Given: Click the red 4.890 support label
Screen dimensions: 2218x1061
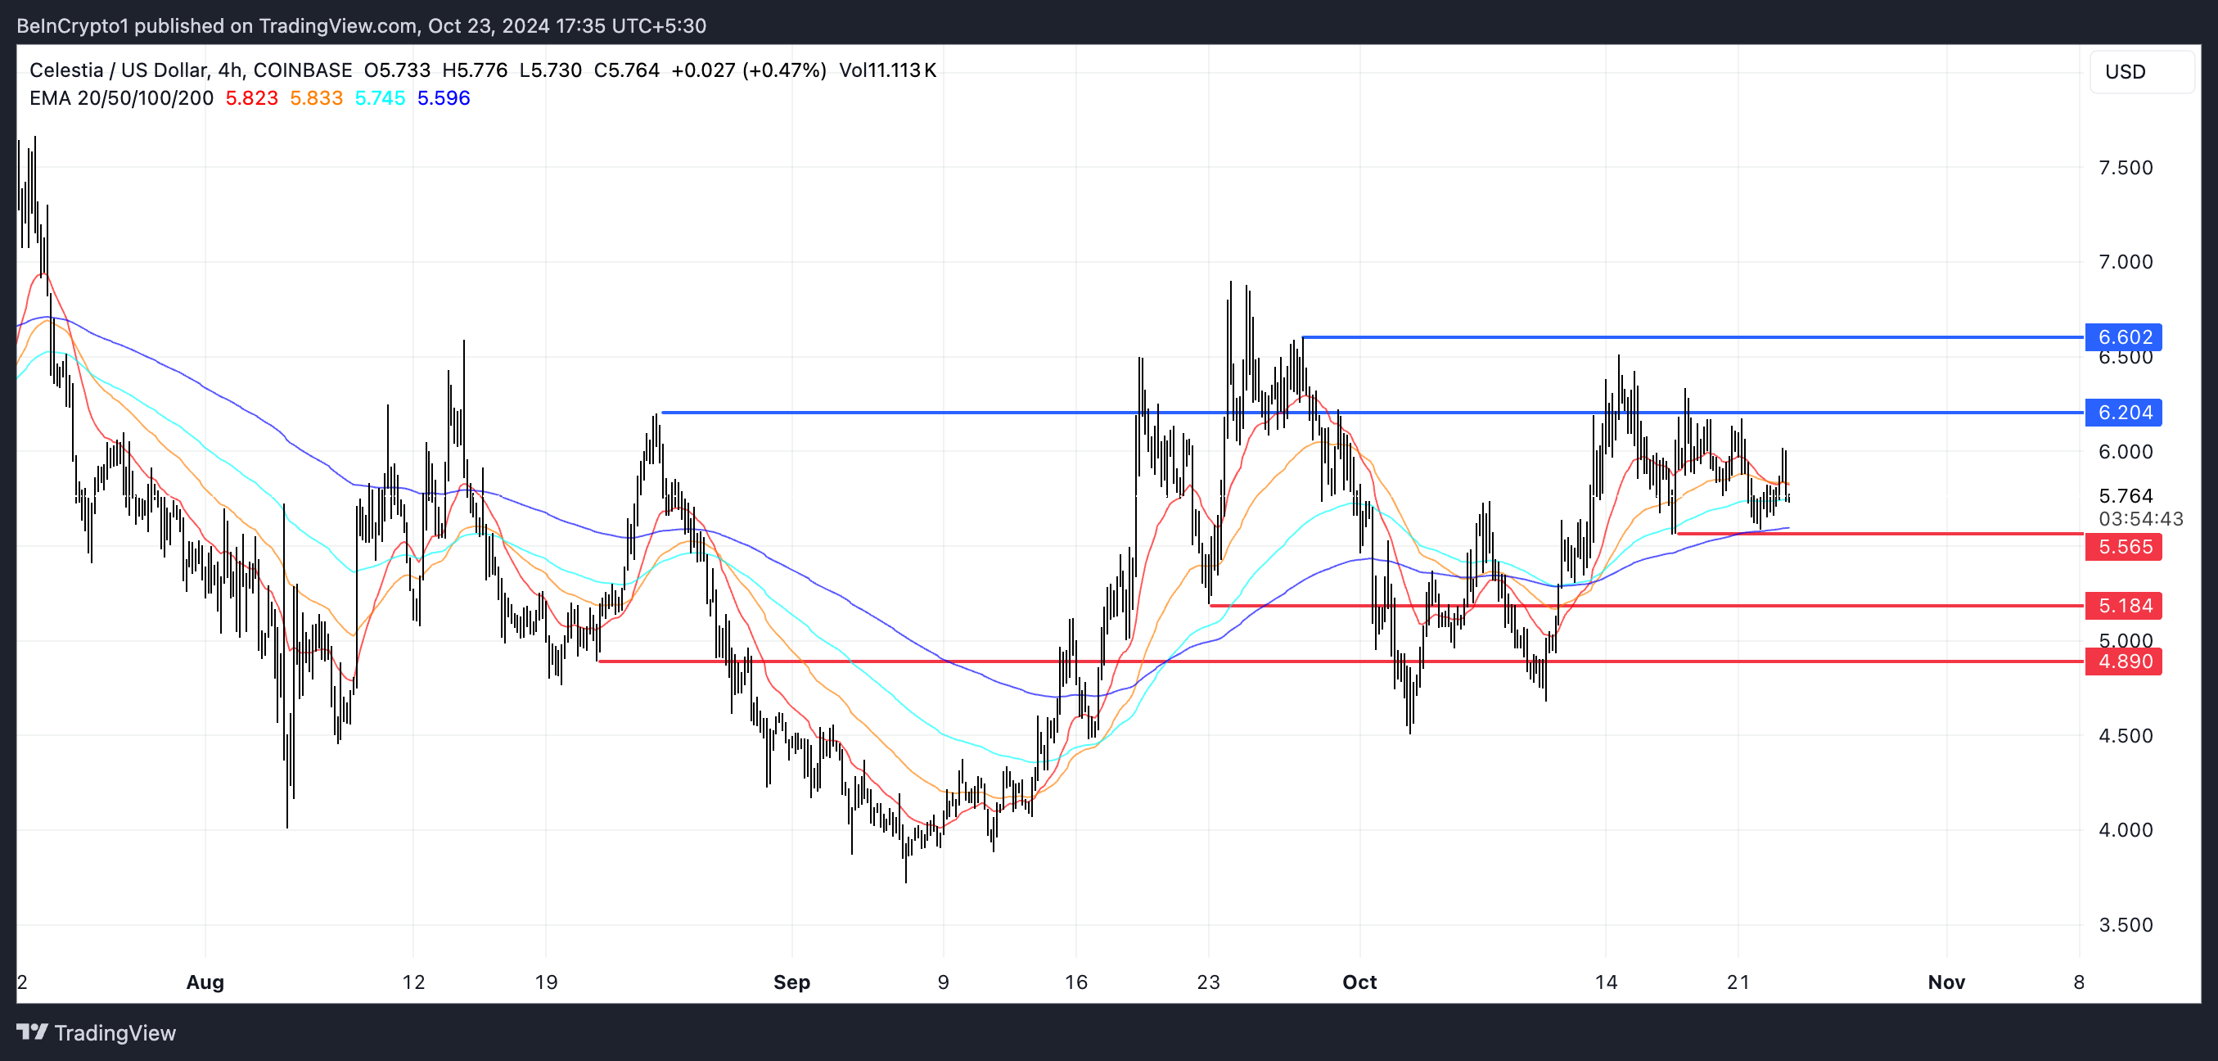Looking at the screenshot, I should (x=2123, y=661).
